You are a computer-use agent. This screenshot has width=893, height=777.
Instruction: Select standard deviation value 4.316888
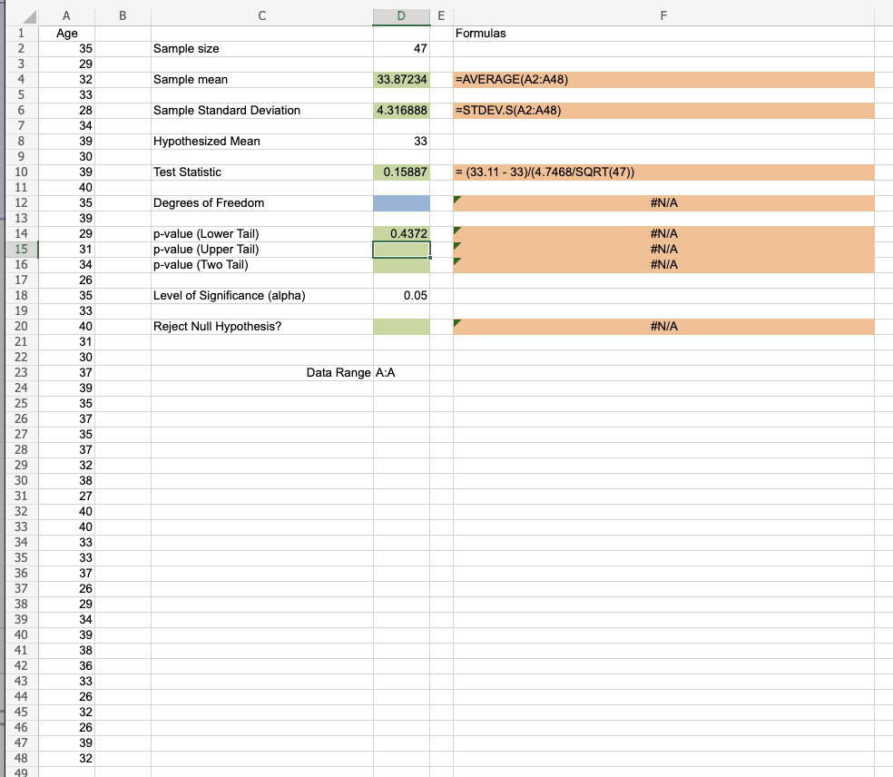[x=401, y=110]
